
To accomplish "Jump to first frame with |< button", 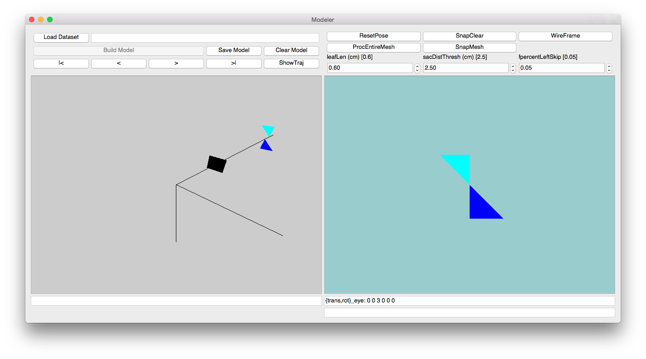I will (x=61, y=63).
